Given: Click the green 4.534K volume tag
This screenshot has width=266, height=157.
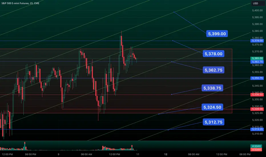Looking at the screenshot, I should tap(256, 146).
